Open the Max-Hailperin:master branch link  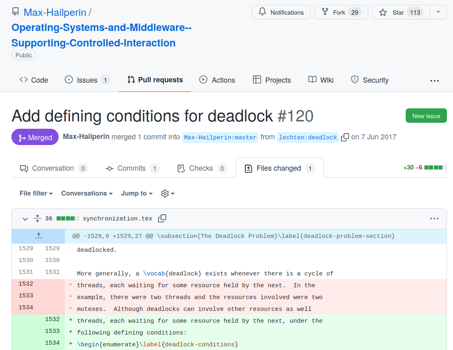(x=220, y=137)
